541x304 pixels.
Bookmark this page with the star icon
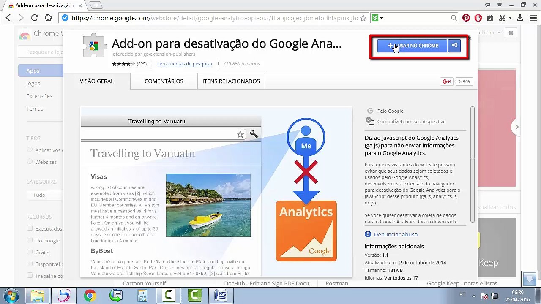363,18
